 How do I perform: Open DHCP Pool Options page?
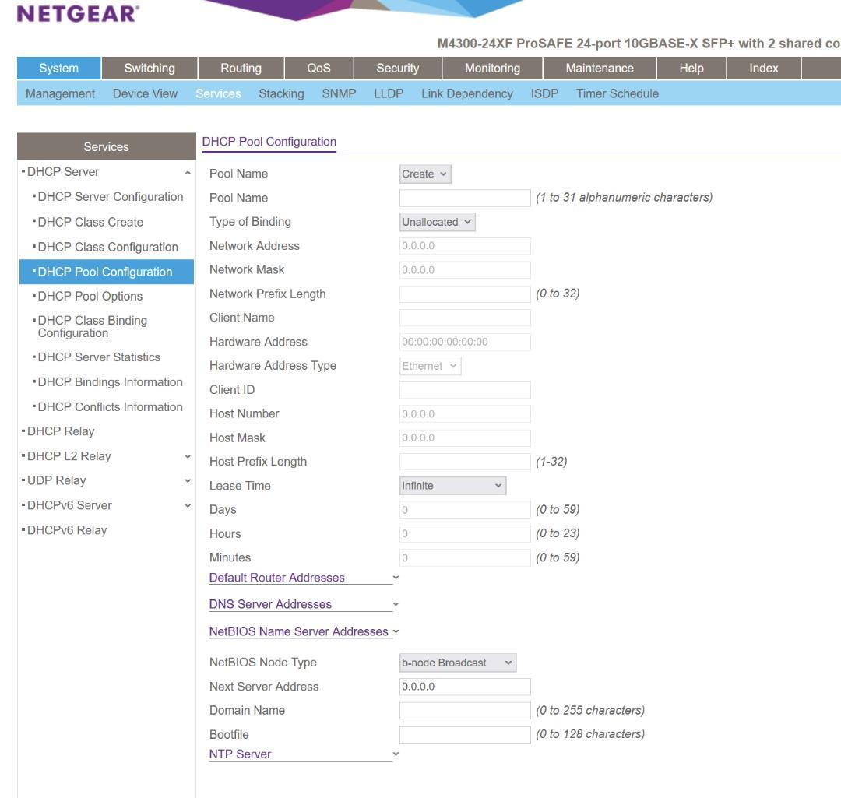coord(90,296)
